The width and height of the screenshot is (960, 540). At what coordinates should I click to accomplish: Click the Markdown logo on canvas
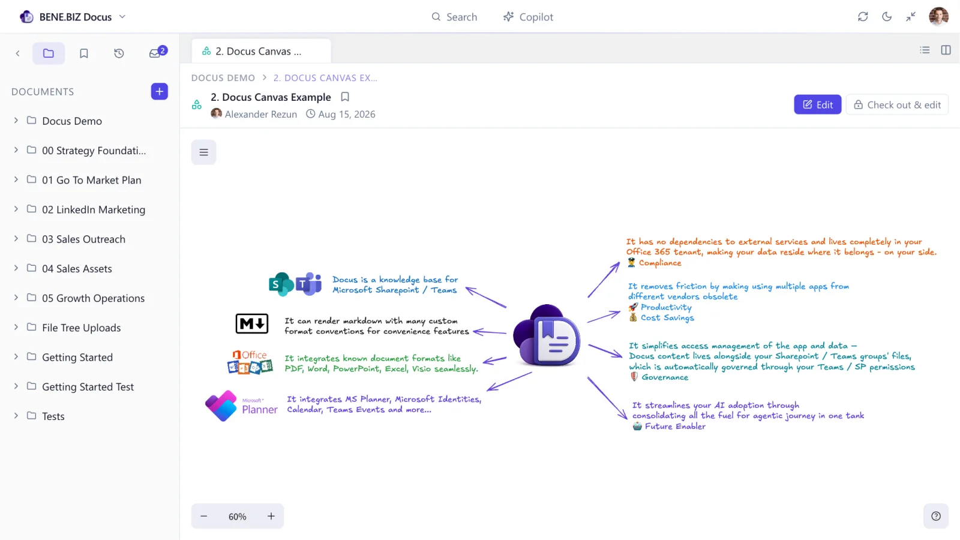click(252, 324)
